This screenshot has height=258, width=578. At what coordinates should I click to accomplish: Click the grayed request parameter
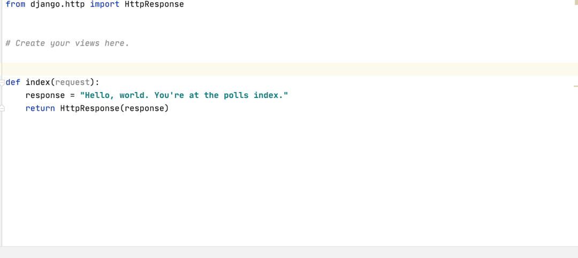pyautogui.click(x=72, y=82)
